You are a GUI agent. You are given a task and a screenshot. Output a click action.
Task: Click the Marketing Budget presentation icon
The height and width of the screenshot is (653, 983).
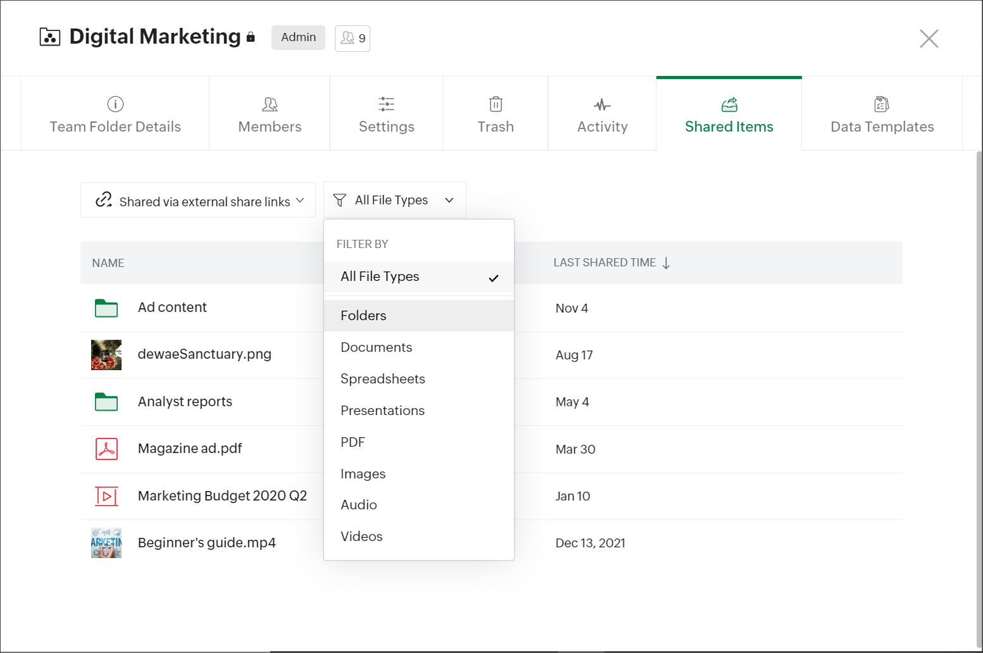pos(106,496)
